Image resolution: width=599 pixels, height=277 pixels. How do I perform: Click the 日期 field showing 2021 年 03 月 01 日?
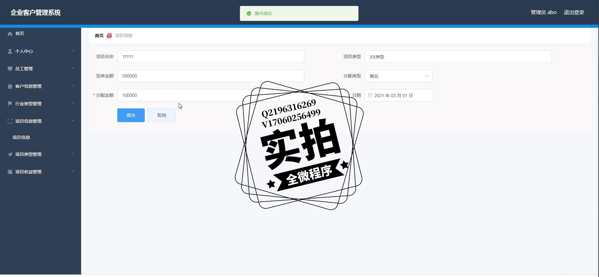(x=399, y=95)
